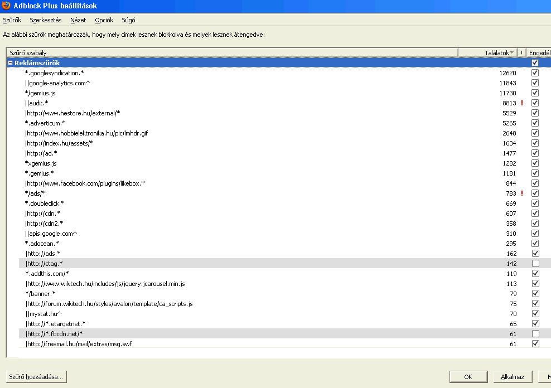Select the index.hu/assets filter rule
The height and width of the screenshot is (388, 551).
(x=59, y=143)
